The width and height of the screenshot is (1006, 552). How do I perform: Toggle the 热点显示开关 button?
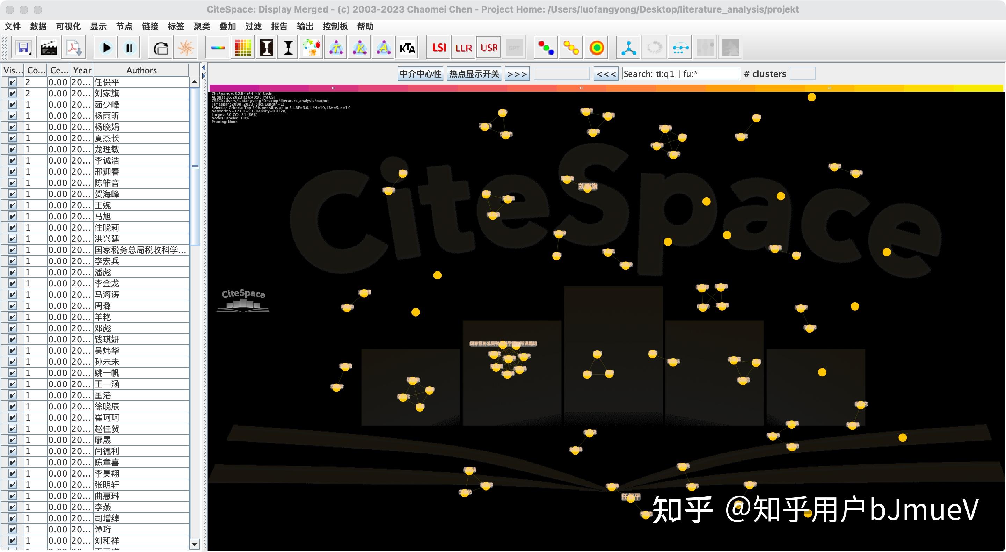click(x=473, y=73)
